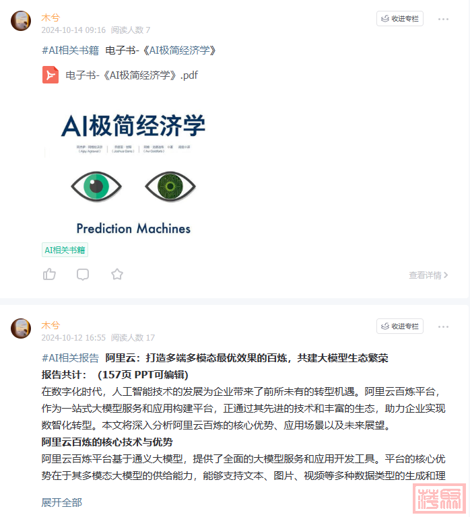This screenshot has width=470, height=517.
Task: Open 电子书-《AI极简经济学》.pdf attachment link
Action: click(x=131, y=75)
